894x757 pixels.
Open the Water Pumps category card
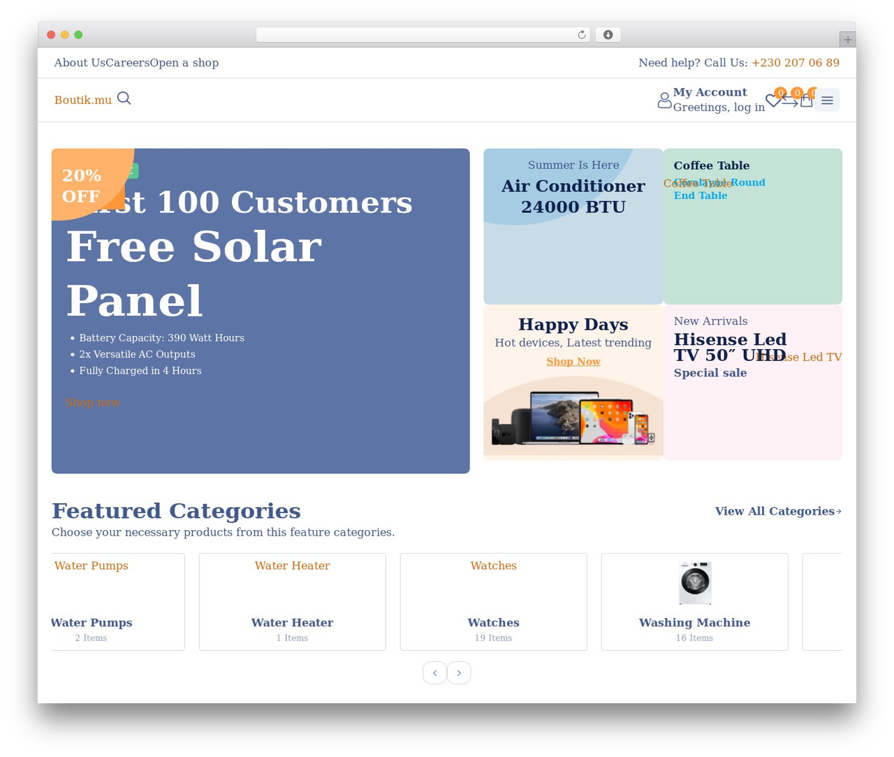(x=118, y=602)
